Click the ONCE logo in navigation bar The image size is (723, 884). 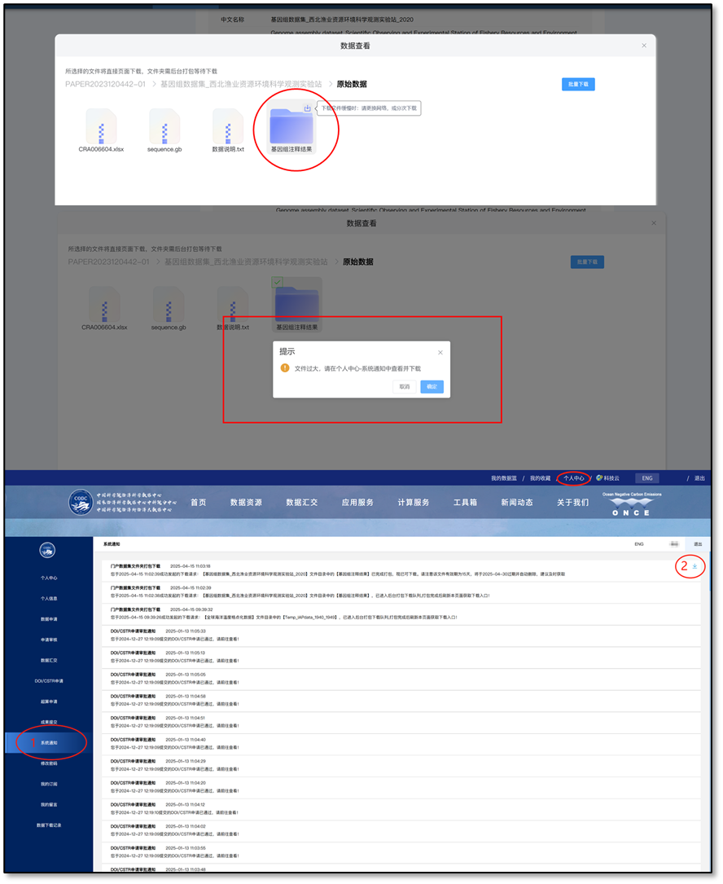tap(631, 504)
